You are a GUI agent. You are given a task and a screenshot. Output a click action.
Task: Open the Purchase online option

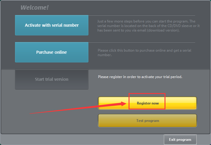point(52,52)
